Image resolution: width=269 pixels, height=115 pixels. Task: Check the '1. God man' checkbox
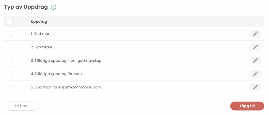tap(10, 34)
